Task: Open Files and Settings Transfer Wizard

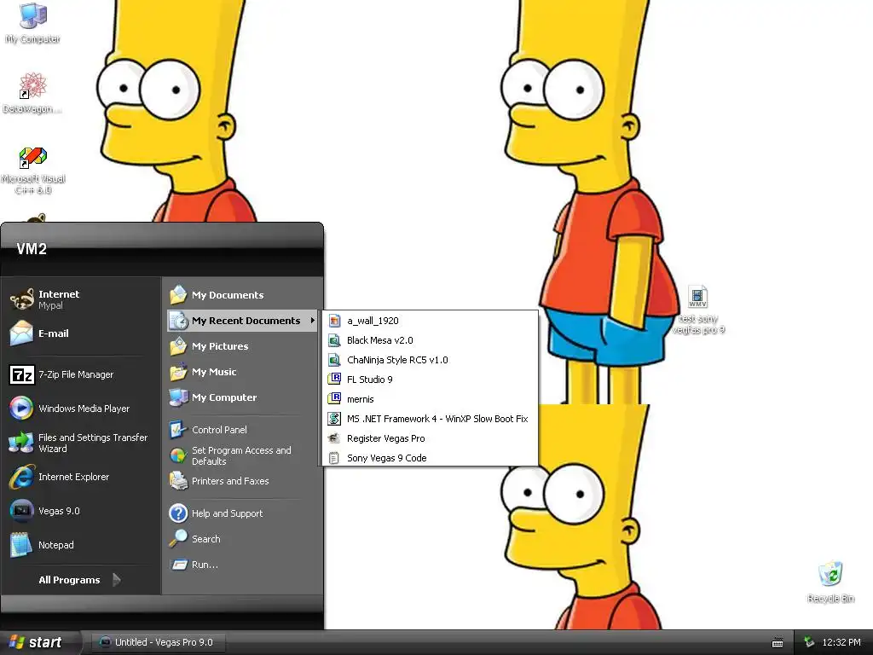Action: coord(80,443)
